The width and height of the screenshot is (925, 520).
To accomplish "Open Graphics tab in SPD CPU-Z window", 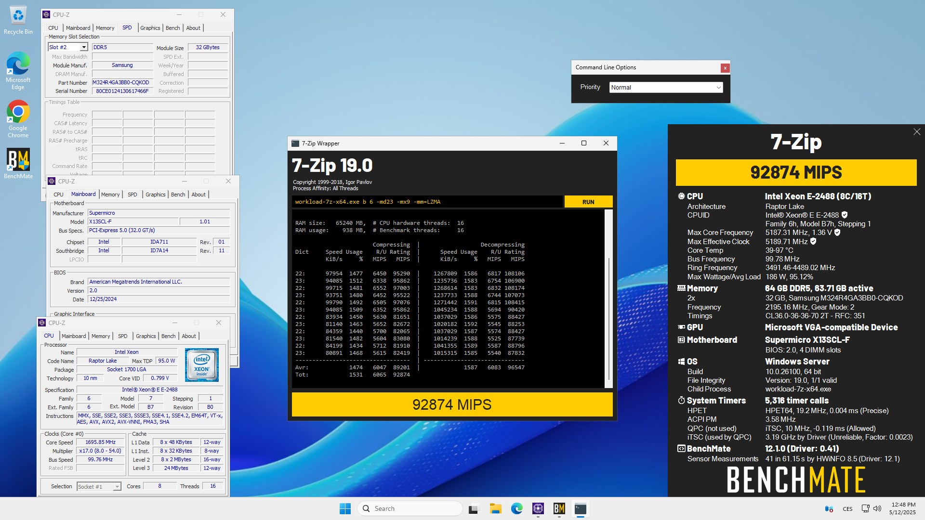I will (150, 28).
